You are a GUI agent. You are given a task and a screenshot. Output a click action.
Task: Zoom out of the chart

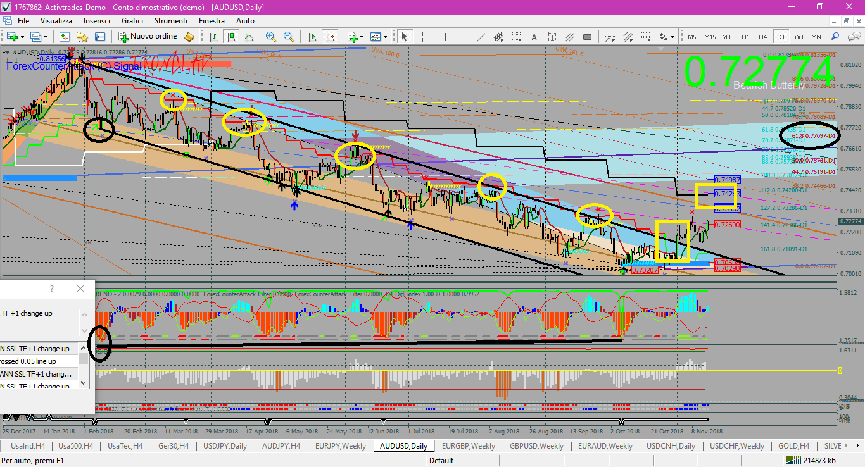[288, 37]
